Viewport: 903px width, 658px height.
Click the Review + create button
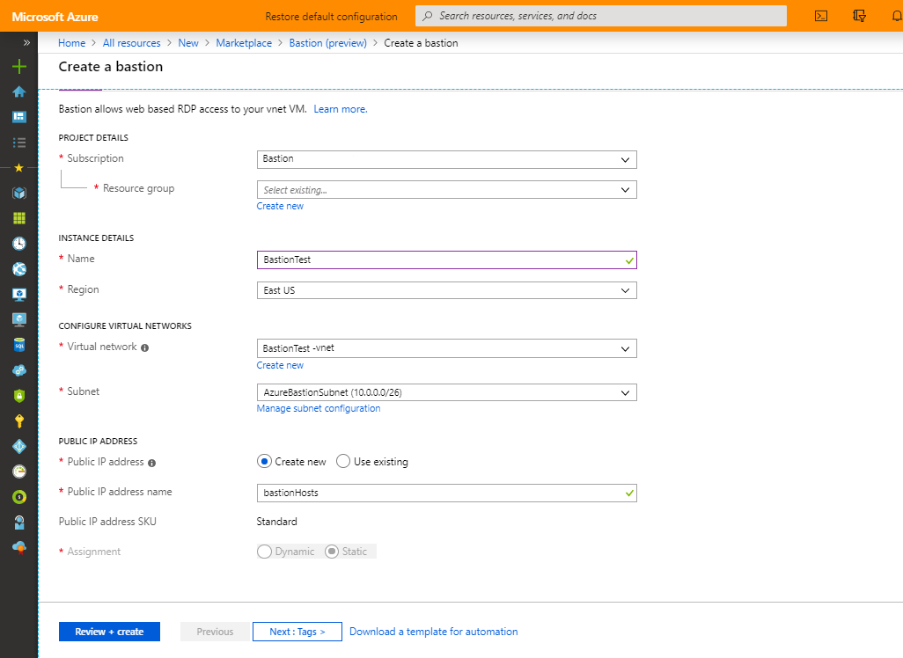pyautogui.click(x=109, y=632)
